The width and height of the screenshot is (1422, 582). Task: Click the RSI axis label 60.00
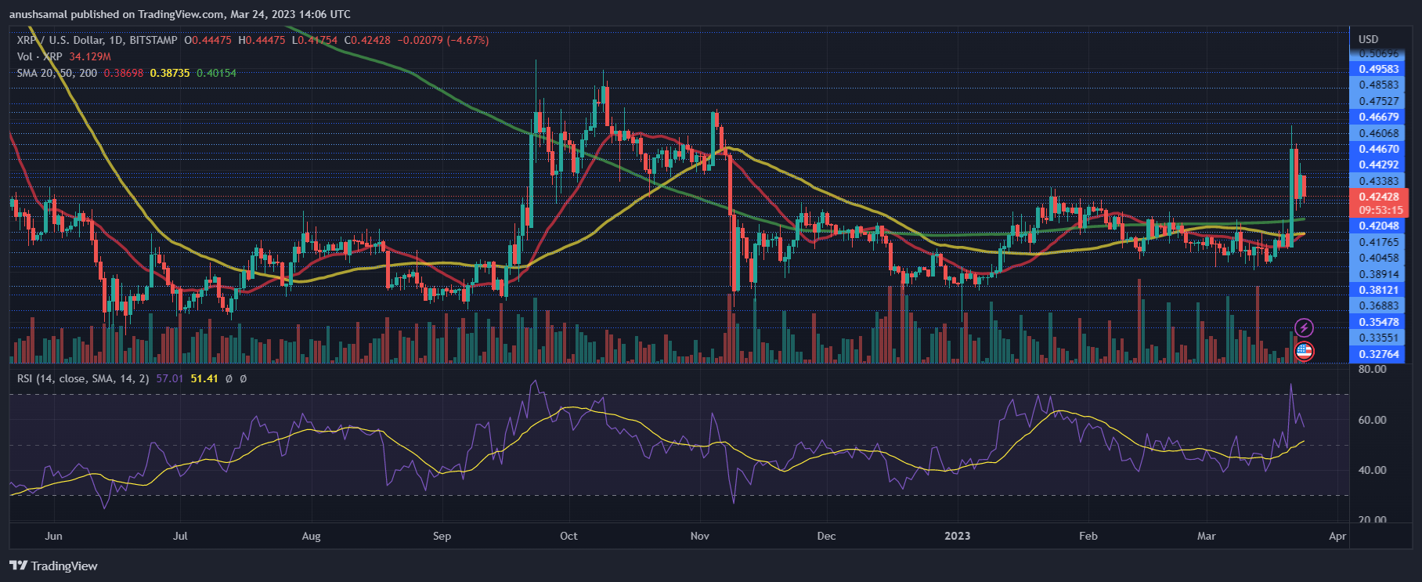[x=1372, y=420]
